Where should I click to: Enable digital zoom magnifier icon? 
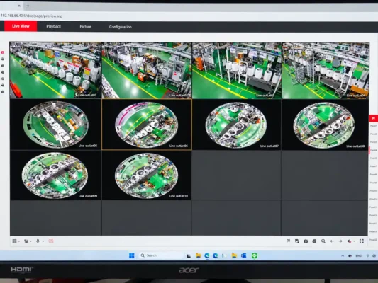click(x=323, y=241)
